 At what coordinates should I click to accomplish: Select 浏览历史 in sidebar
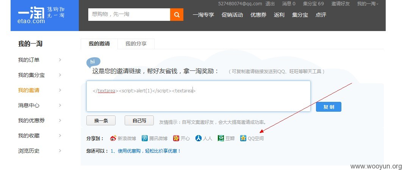pos(29,151)
